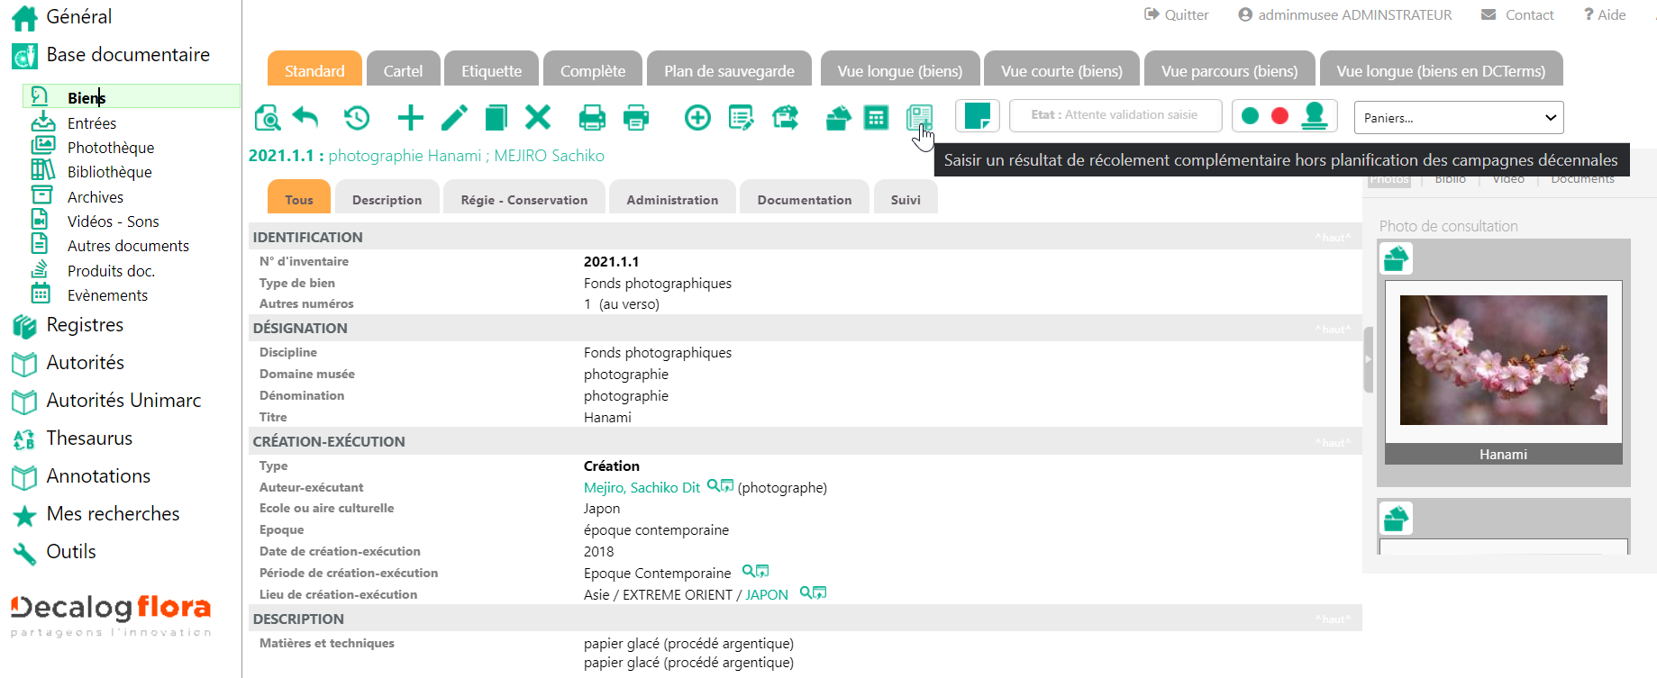Click the duplicate record icon
Screen dimensions: 1657x678
(496, 118)
